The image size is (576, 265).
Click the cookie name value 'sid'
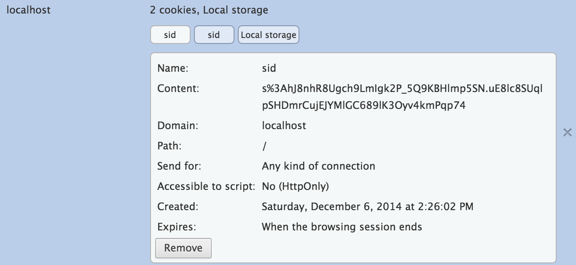tap(269, 68)
